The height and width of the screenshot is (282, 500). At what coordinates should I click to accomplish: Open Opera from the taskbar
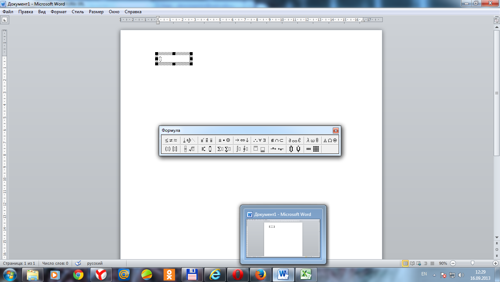238,275
